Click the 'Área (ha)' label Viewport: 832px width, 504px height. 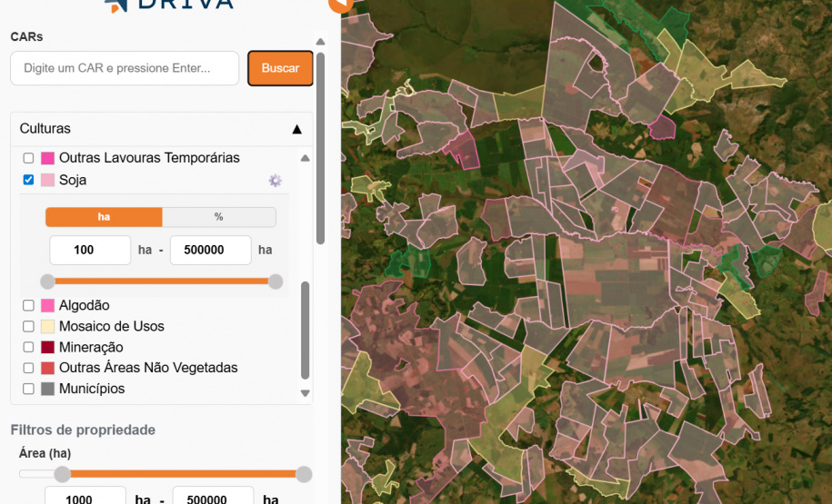[x=45, y=453]
